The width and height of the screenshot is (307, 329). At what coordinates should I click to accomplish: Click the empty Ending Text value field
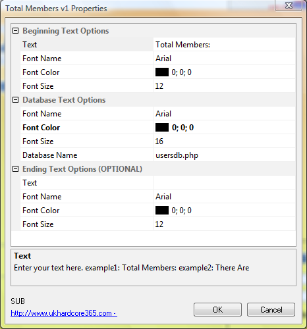coord(224,183)
